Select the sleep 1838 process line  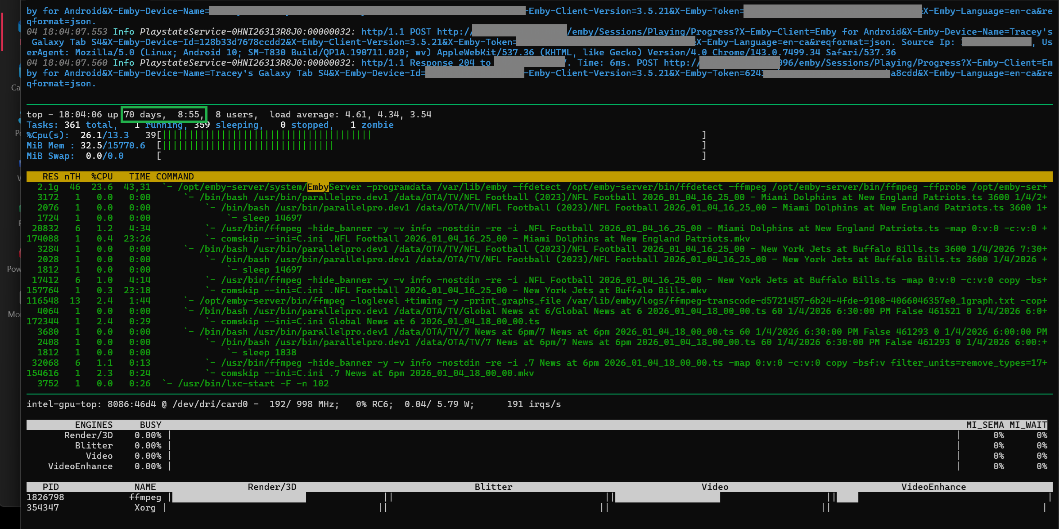click(x=269, y=353)
